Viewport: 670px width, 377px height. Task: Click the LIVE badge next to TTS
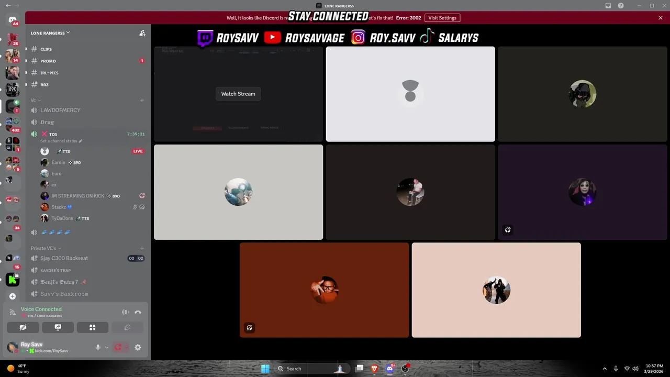click(x=138, y=151)
